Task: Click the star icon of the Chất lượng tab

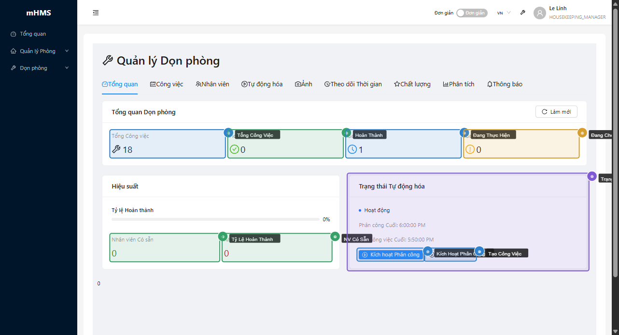Action: point(397,84)
